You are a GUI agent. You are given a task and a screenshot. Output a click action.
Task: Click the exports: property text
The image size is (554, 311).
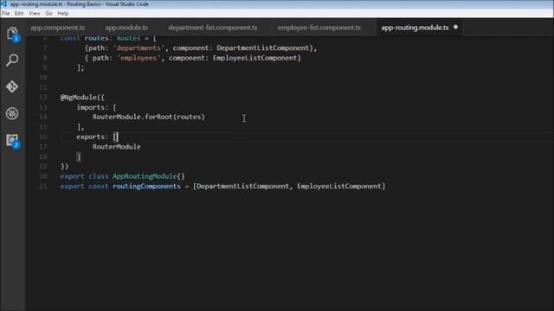(x=93, y=136)
